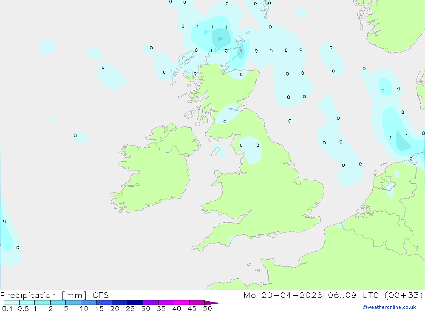Screen dimensions: 425x311
Task: Click the legend swatch between 40 and 45
Action: [x=181, y=303]
